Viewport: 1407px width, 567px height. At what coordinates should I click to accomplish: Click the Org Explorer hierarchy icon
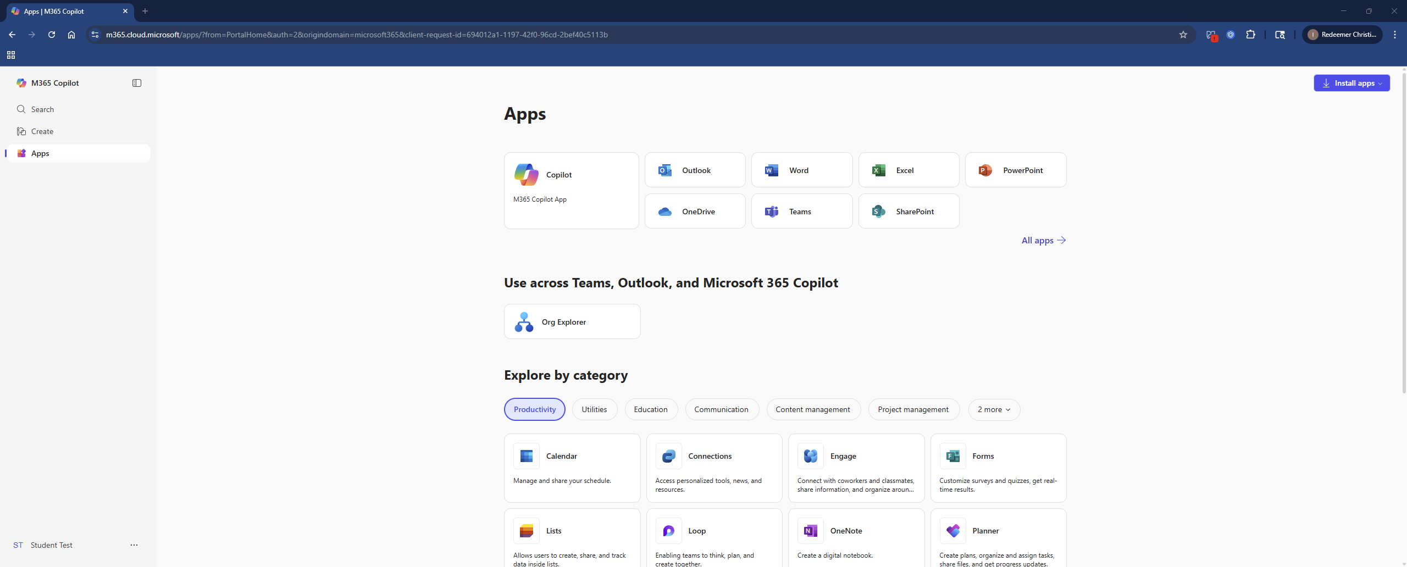(524, 322)
